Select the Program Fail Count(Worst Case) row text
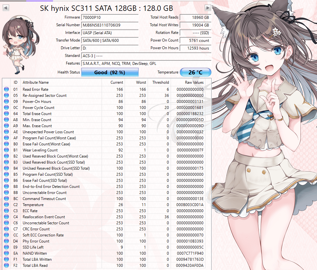This screenshot has height=270, width=317. click(49, 138)
